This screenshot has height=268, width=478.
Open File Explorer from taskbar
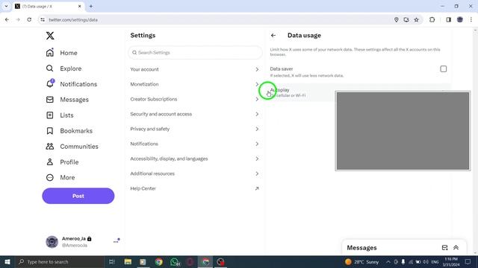coord(128,261)
